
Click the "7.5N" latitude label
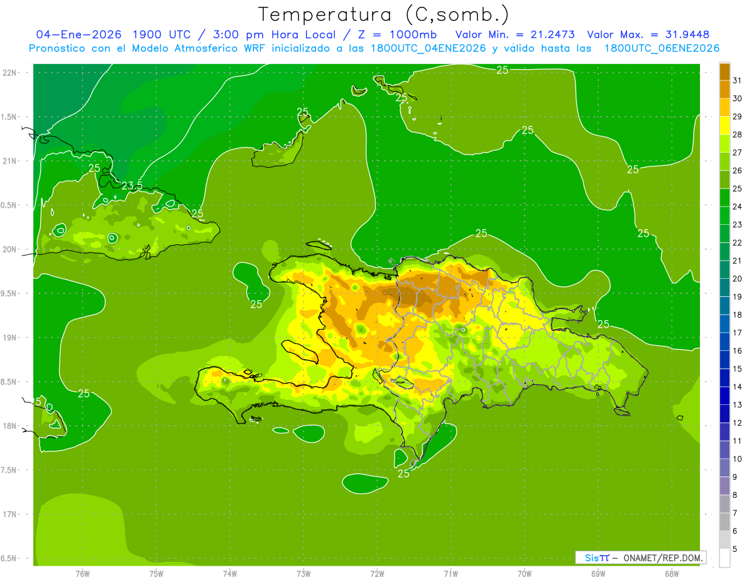9,470
